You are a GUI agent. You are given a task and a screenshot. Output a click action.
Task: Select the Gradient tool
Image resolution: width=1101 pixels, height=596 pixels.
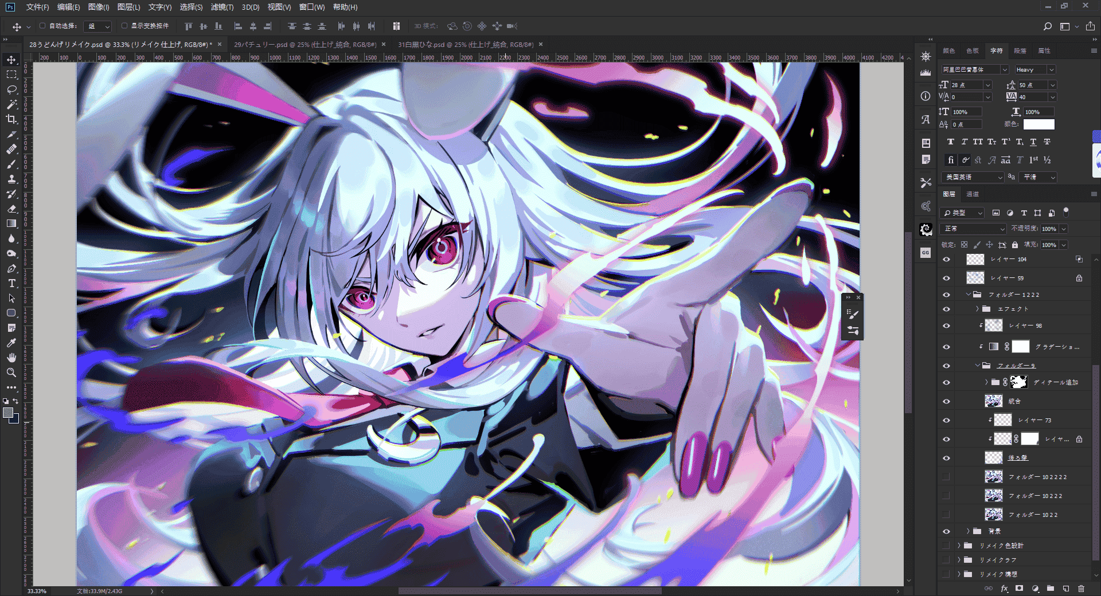pyautogui.click(x=11, y=223)
